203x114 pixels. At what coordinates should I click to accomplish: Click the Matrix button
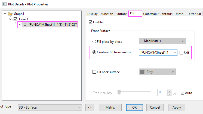[110, 108]
